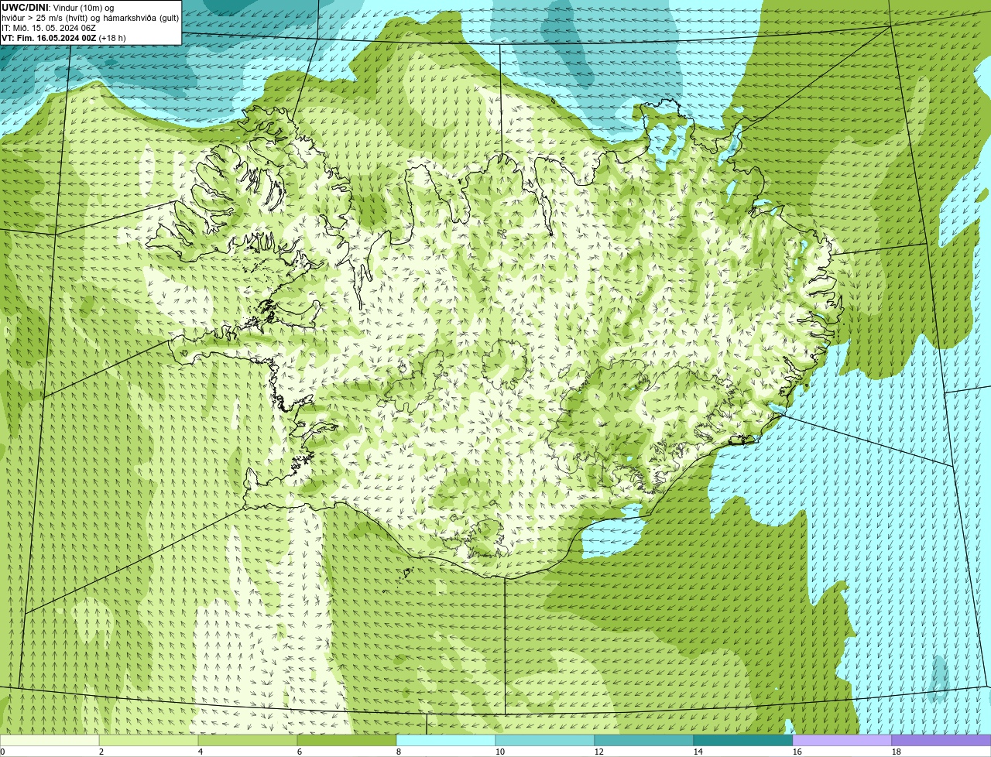Image resolution: width=991 pixels, height=757 pixels.
Task: Select the purple legend swatch above 18 m/s
Action: pos(941,740)
